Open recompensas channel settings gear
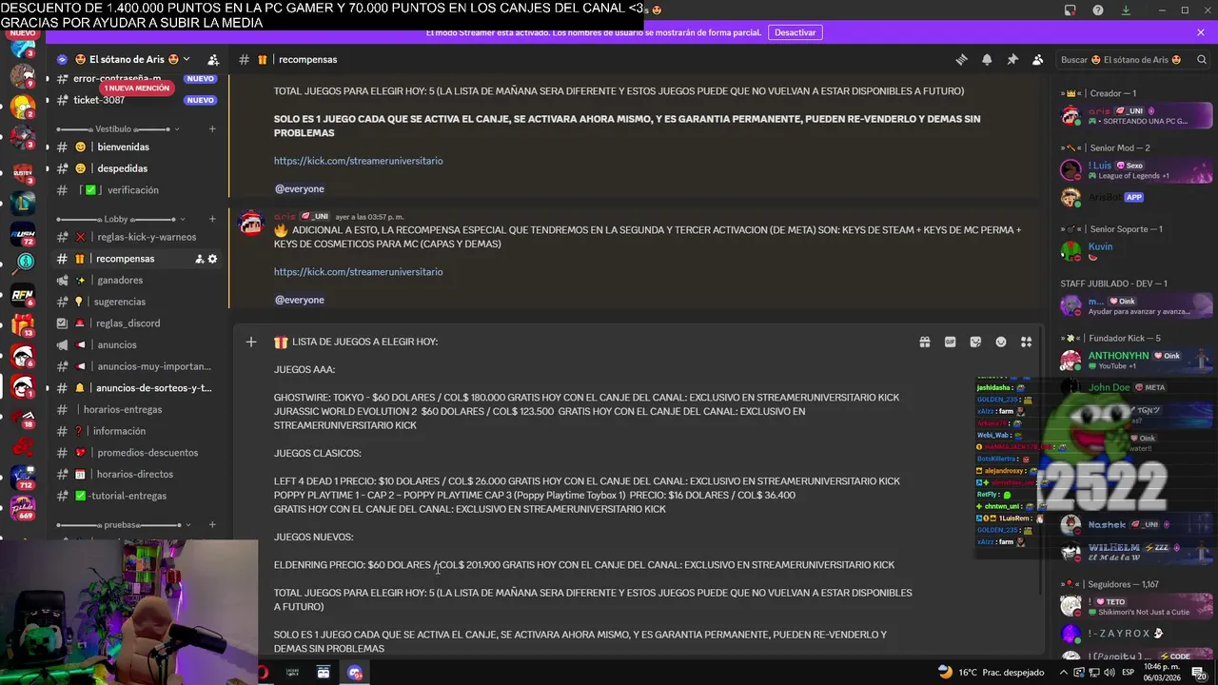Image resolution: width=1218 pixels, height=685 pixels. 212,259
